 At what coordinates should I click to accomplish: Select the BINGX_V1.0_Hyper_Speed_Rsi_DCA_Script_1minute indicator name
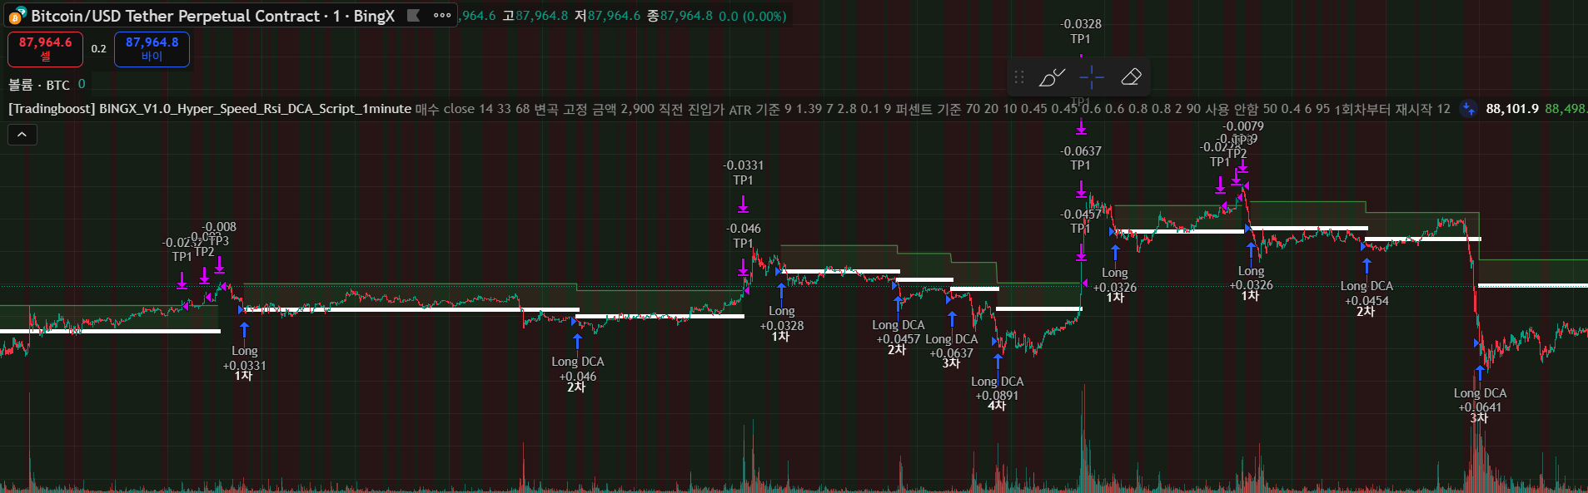tap(210, 109)
